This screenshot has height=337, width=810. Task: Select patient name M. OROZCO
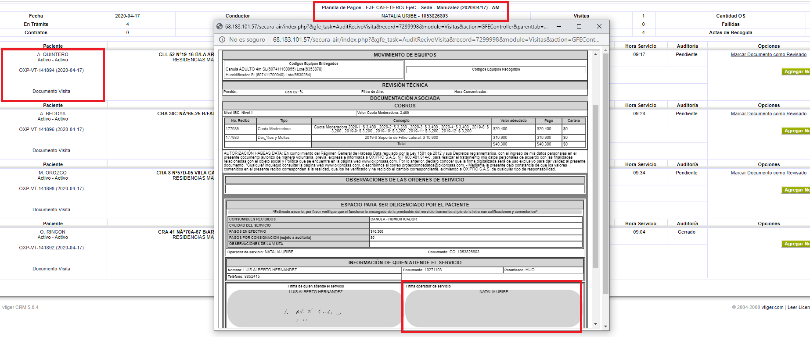[53, 173]
